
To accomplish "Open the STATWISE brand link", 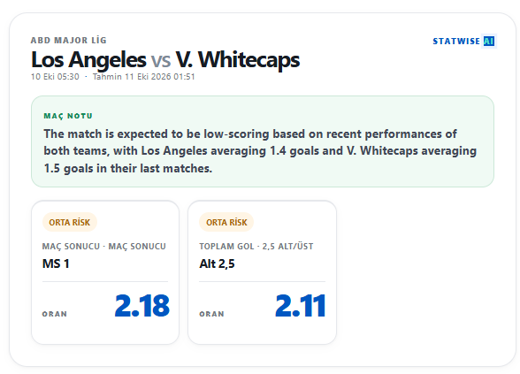I will click(456, 41).
